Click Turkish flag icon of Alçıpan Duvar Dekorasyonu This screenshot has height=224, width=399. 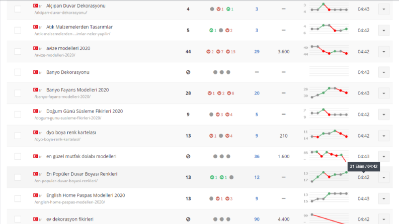click(x=36, y=6)
